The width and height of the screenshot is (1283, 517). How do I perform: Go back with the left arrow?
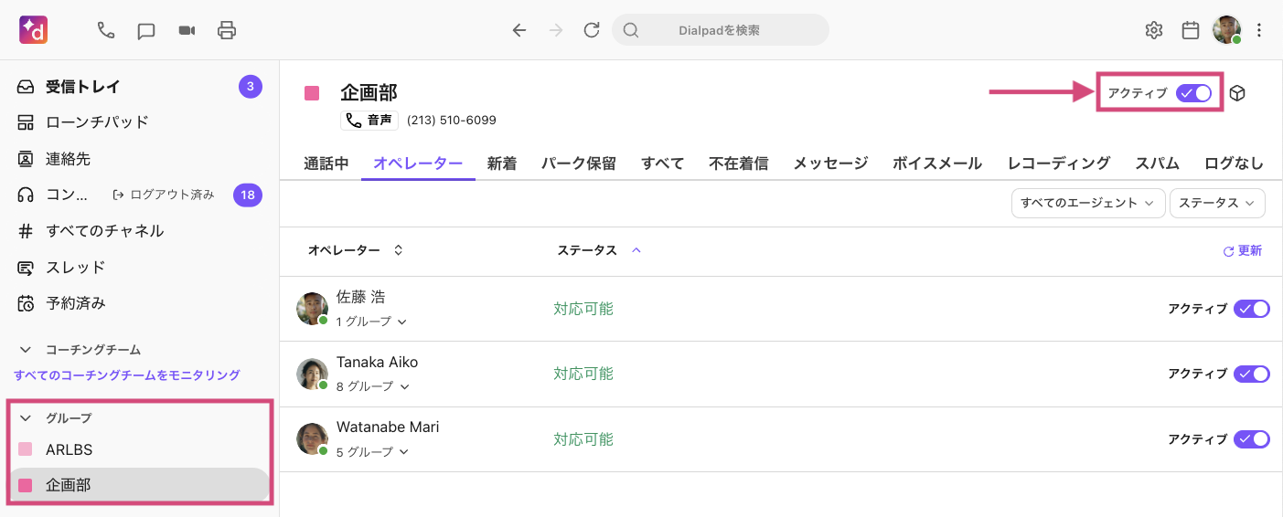point(519,30)
